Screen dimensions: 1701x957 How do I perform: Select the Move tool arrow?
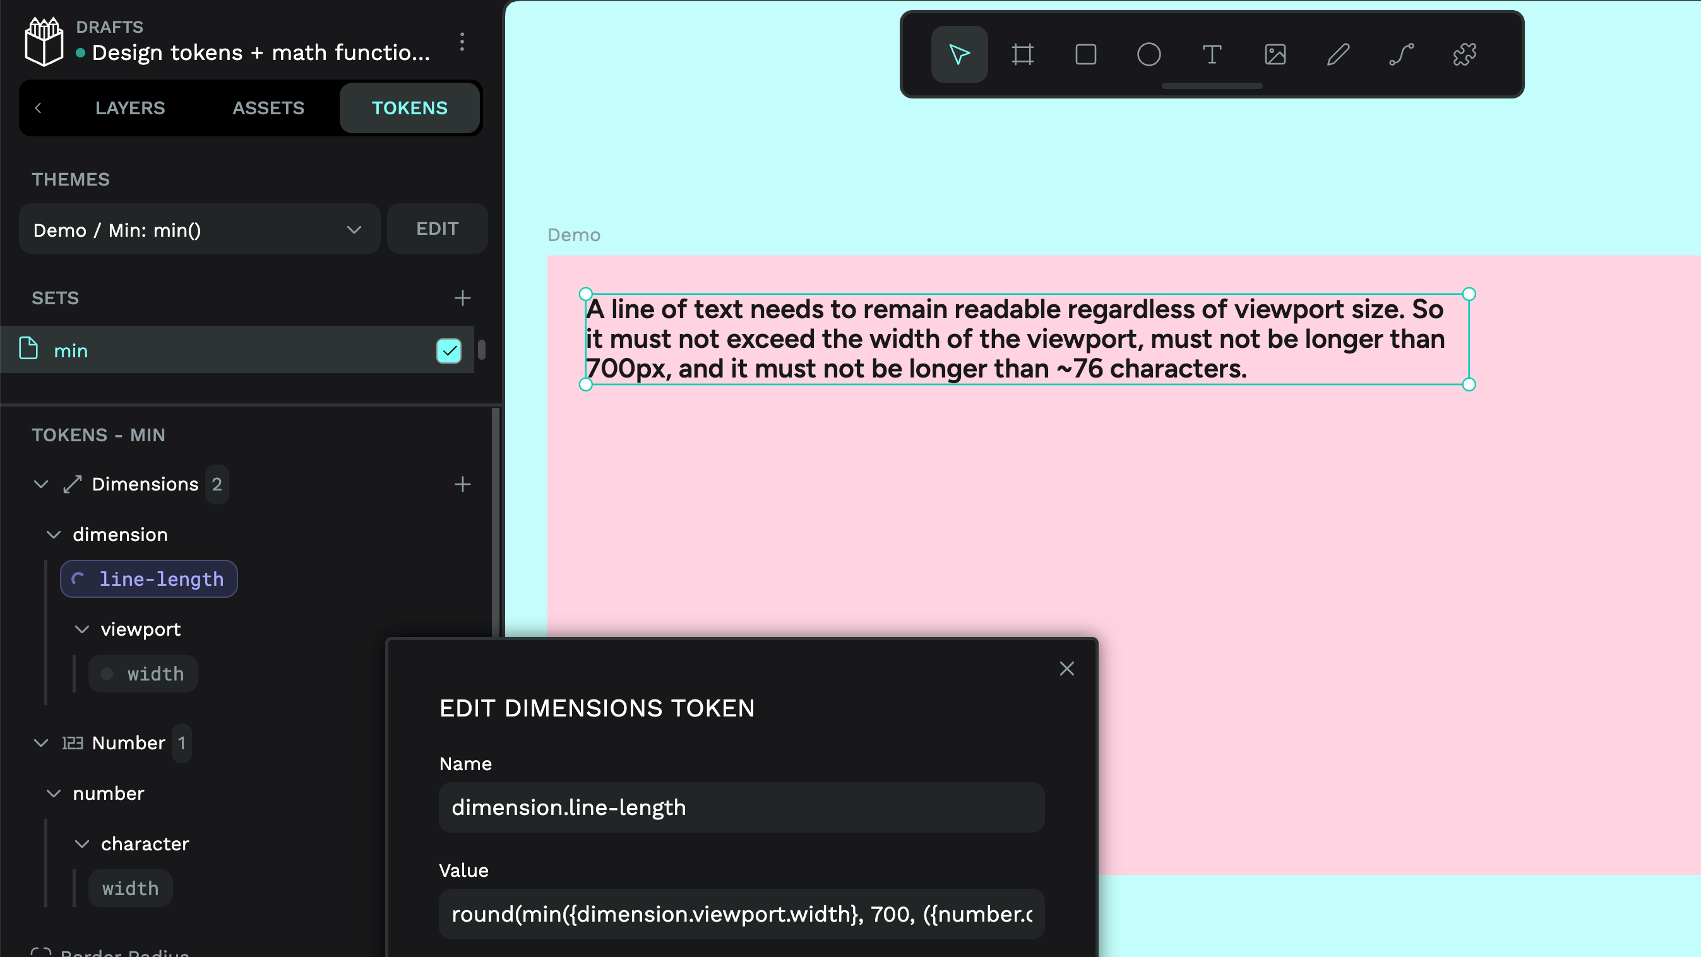click(959, 54)
